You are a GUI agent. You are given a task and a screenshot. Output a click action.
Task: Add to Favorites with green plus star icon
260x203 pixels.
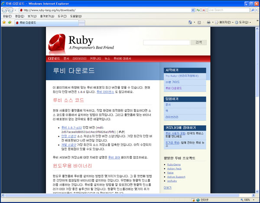10,22
